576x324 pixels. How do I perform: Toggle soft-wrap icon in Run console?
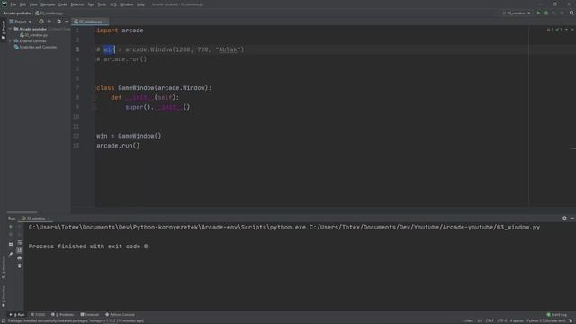tap(20, 243)
